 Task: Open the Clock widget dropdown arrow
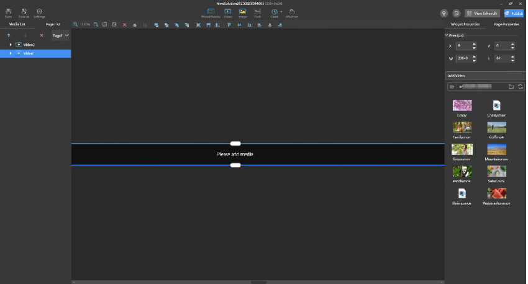pos(281,12)
